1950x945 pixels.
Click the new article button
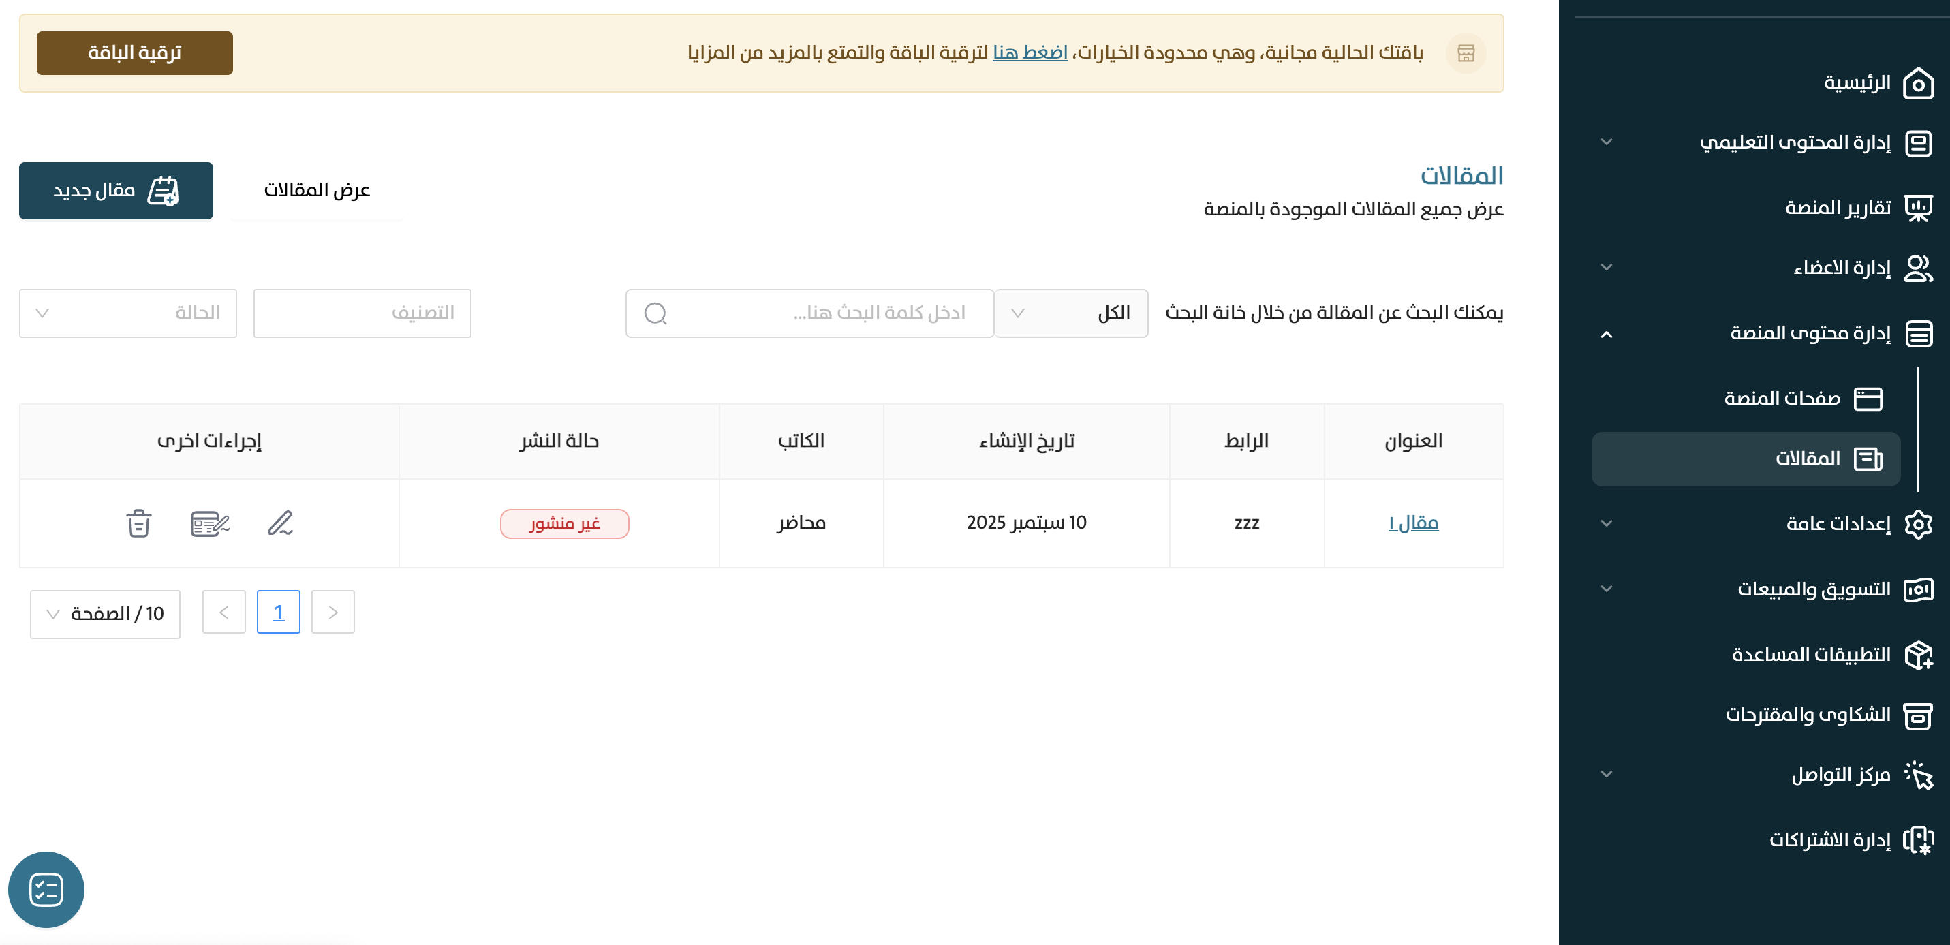click(x=116, y=191)
